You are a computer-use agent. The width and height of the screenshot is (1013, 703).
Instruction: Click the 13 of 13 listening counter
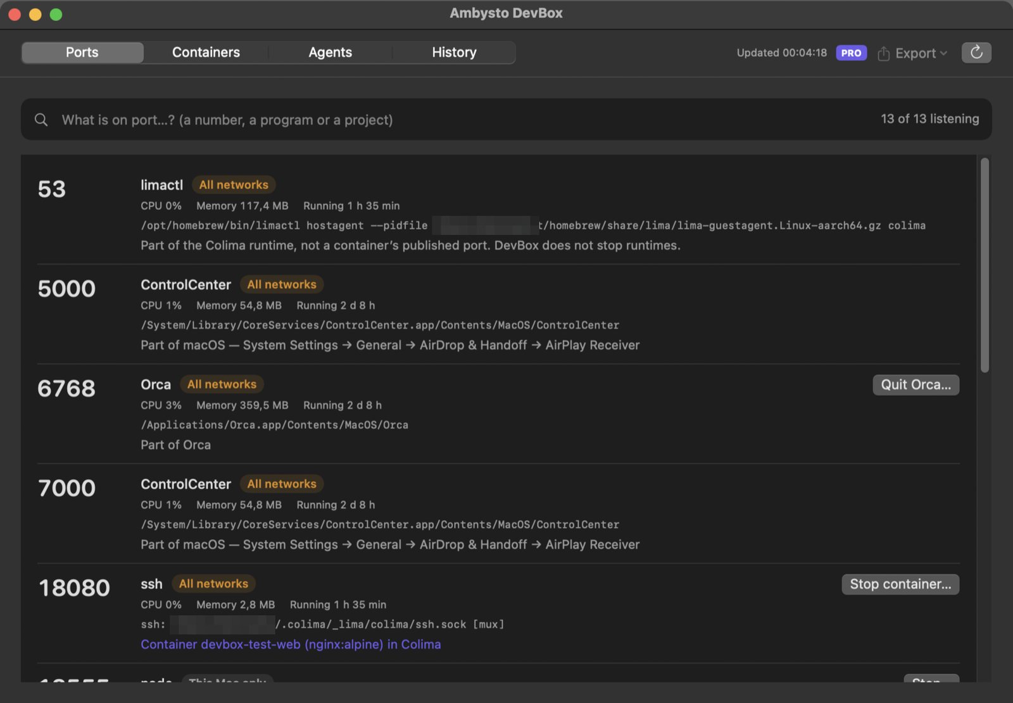929,119
